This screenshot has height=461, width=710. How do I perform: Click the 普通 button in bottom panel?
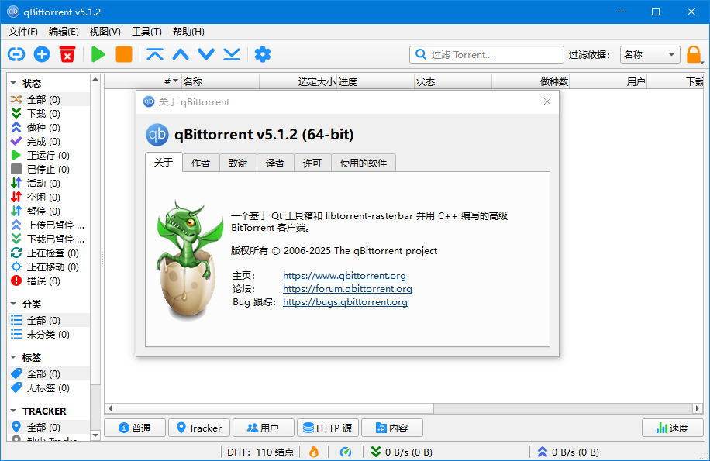click(x=135, y=428)
